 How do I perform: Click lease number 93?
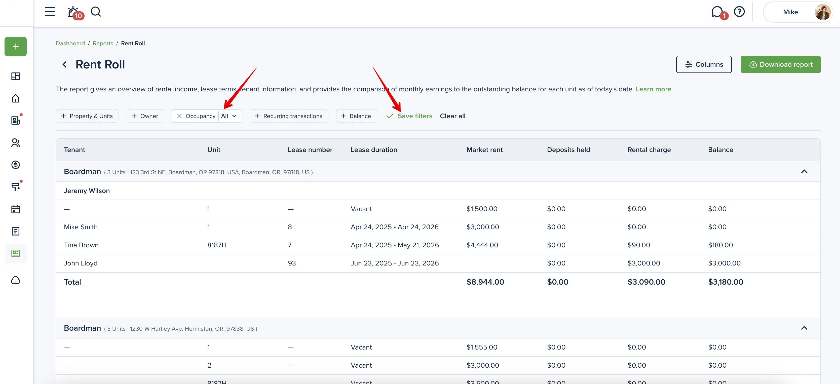pos(291,263)
